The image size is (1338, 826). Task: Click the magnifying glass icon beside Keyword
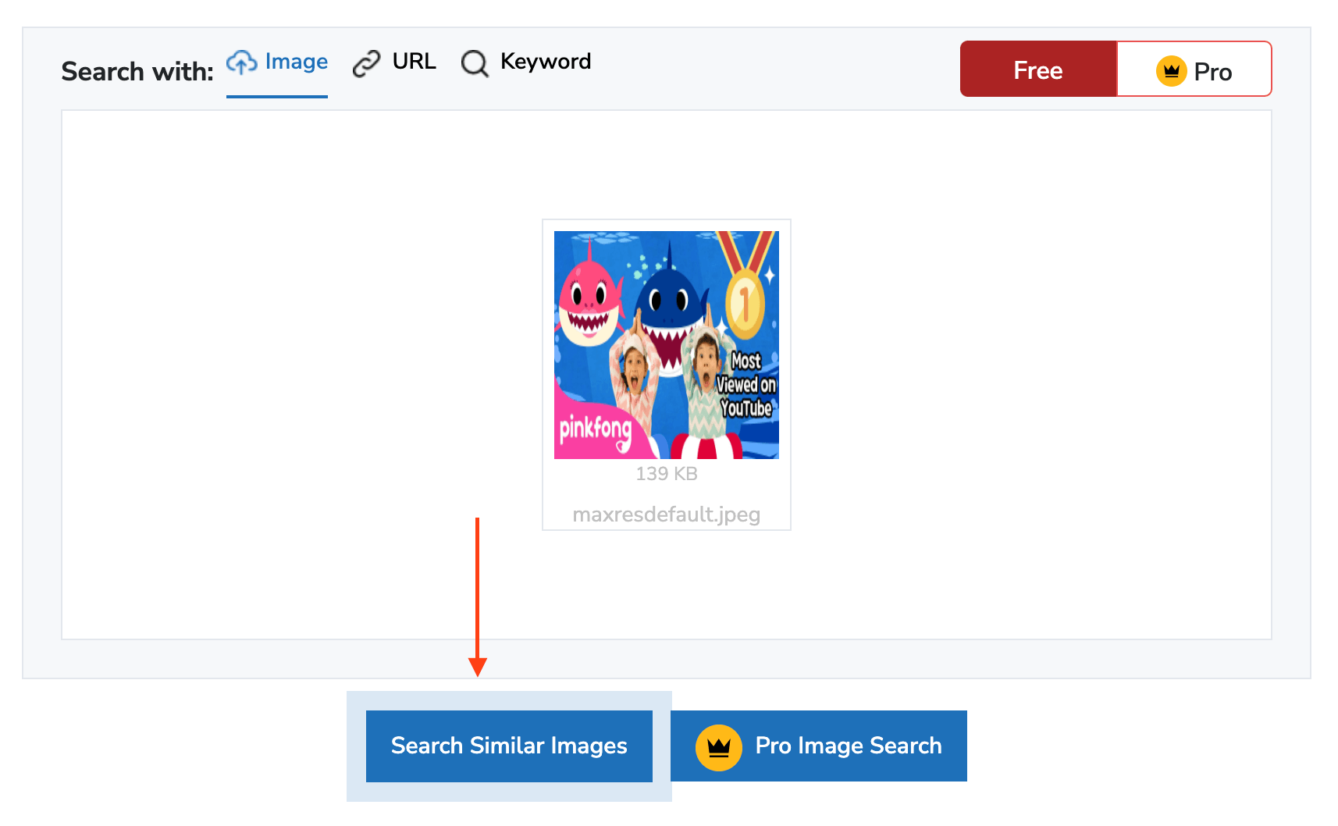475,63
